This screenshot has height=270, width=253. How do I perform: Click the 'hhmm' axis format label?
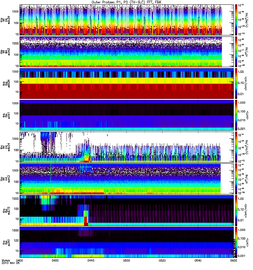pyautogui.click(x=6, y=261)
